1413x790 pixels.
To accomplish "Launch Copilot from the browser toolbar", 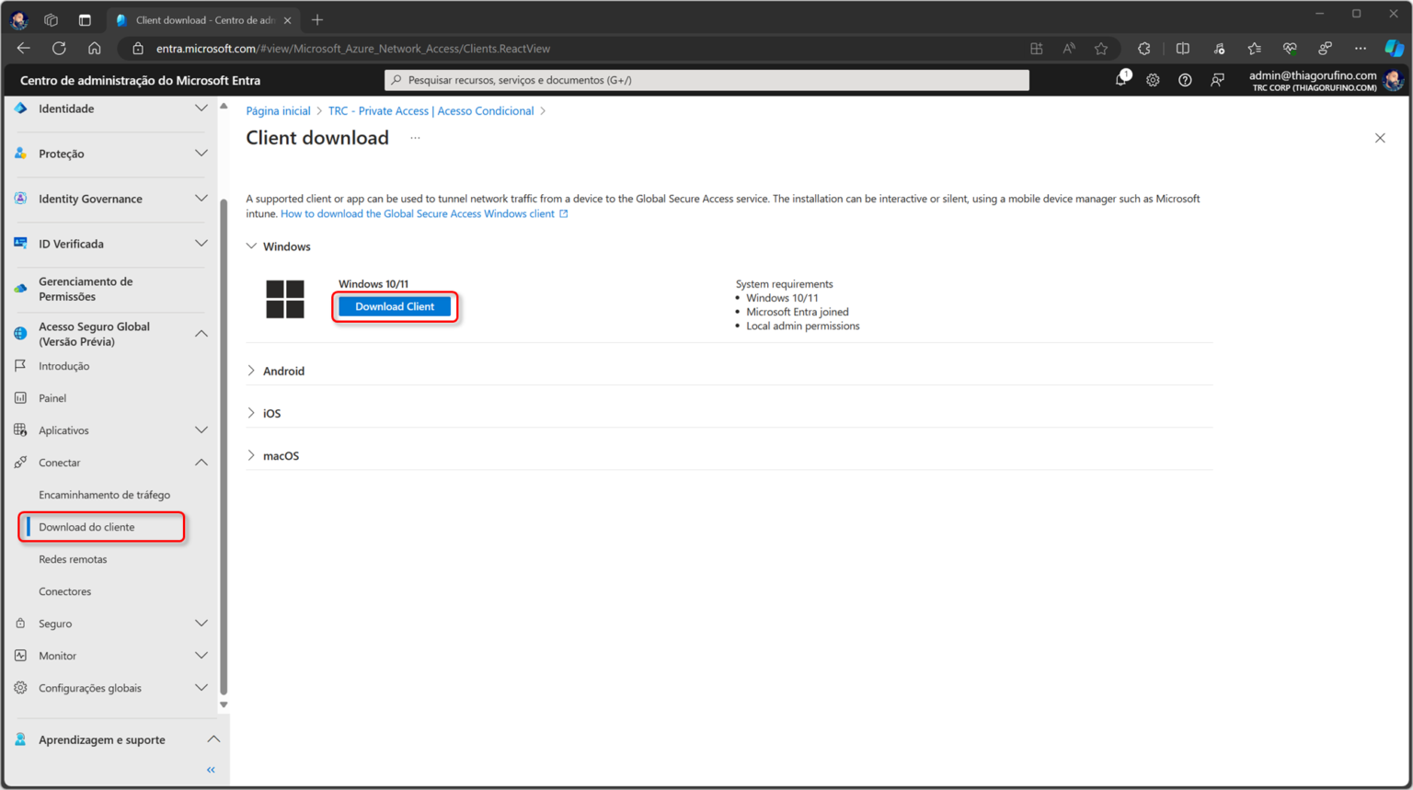I will click(x=1392, y=48).
